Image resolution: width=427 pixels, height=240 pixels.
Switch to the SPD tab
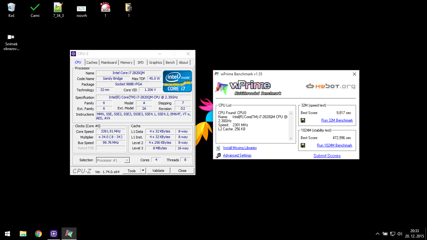[x=141, y=62]
